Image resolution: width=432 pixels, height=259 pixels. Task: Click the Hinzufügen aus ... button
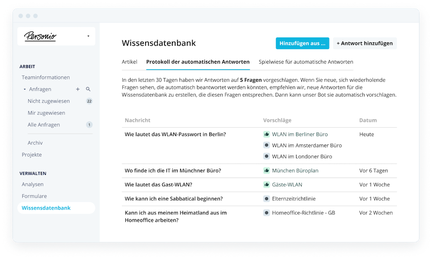[x=302, y=43]
